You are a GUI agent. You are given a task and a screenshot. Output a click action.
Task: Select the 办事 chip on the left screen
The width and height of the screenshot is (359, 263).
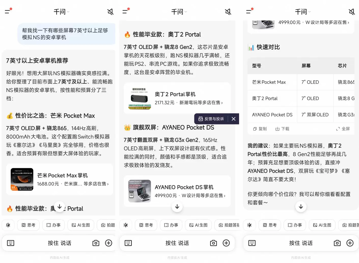(x=53, y=225)
